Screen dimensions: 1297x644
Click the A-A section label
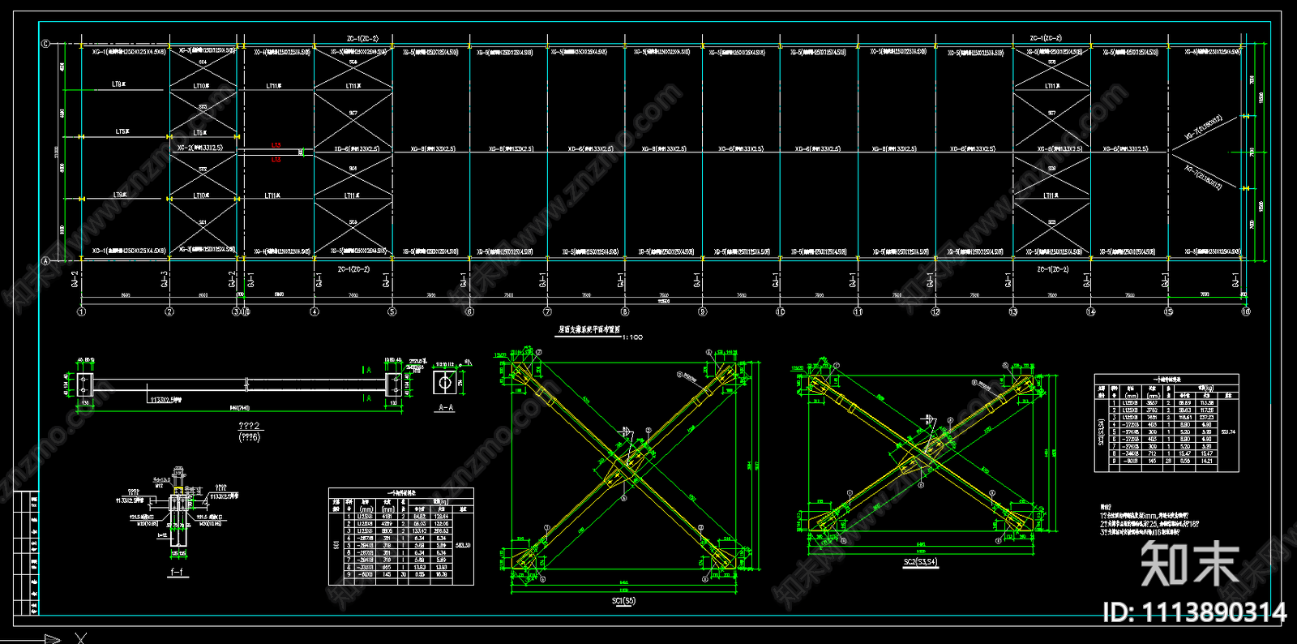[446, 407]
